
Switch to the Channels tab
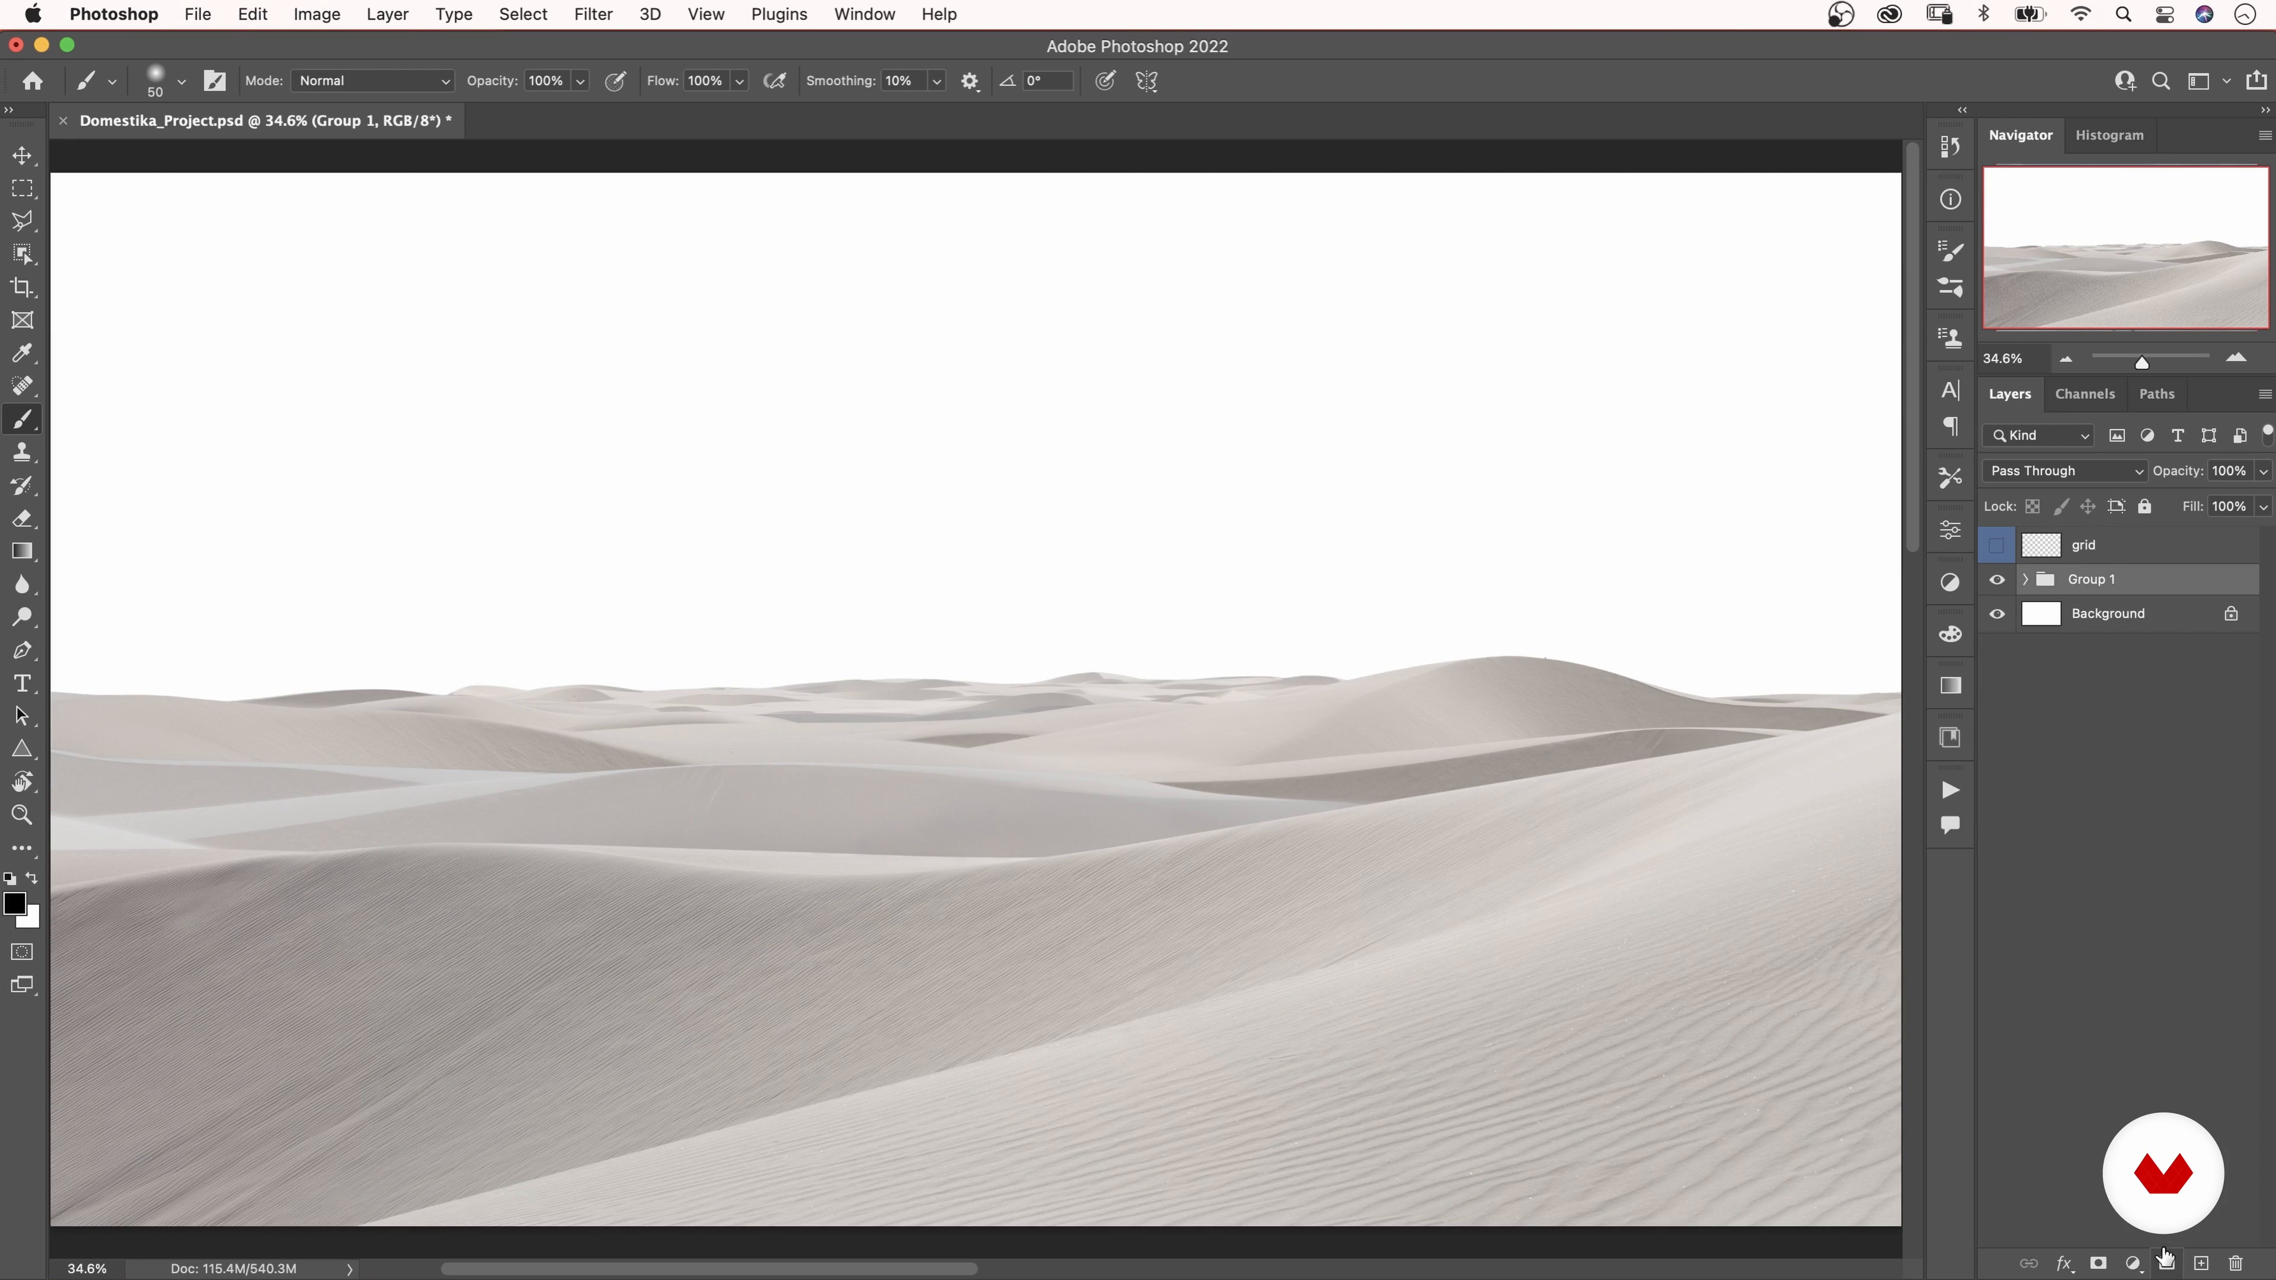pos(2085,394)
